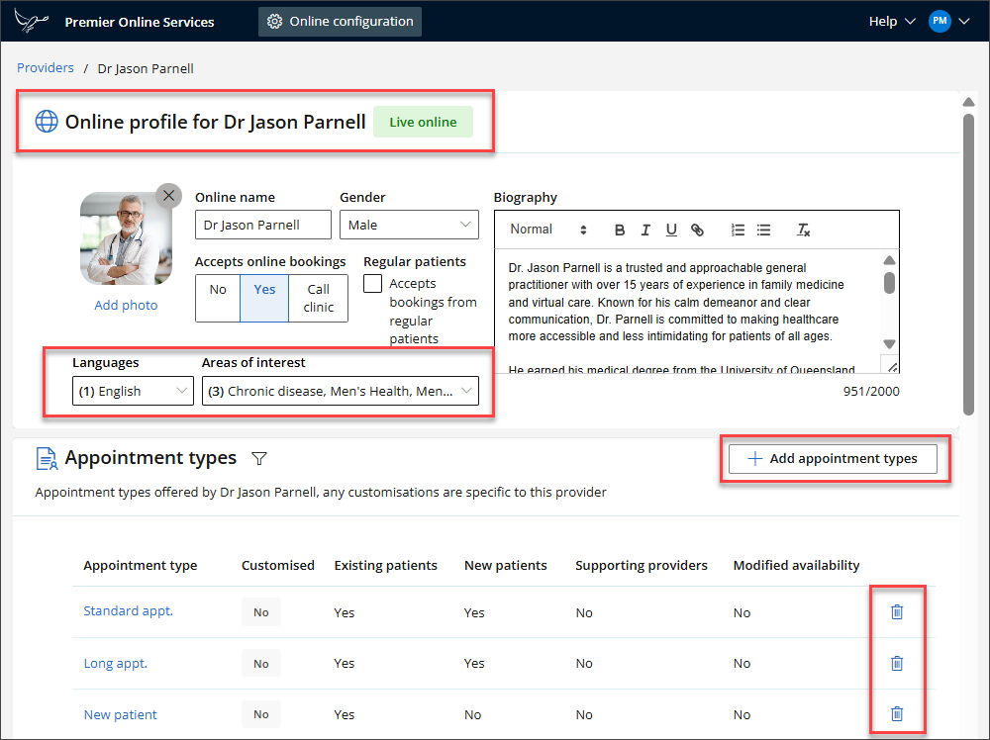Clear text formatting in Biography editor

804,230
